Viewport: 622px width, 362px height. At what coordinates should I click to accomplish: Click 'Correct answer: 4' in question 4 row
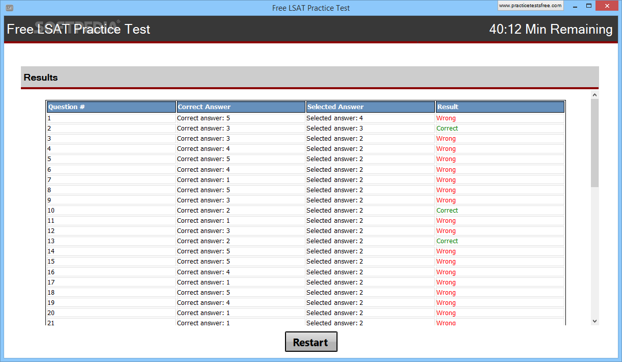(x=203, y=149)
